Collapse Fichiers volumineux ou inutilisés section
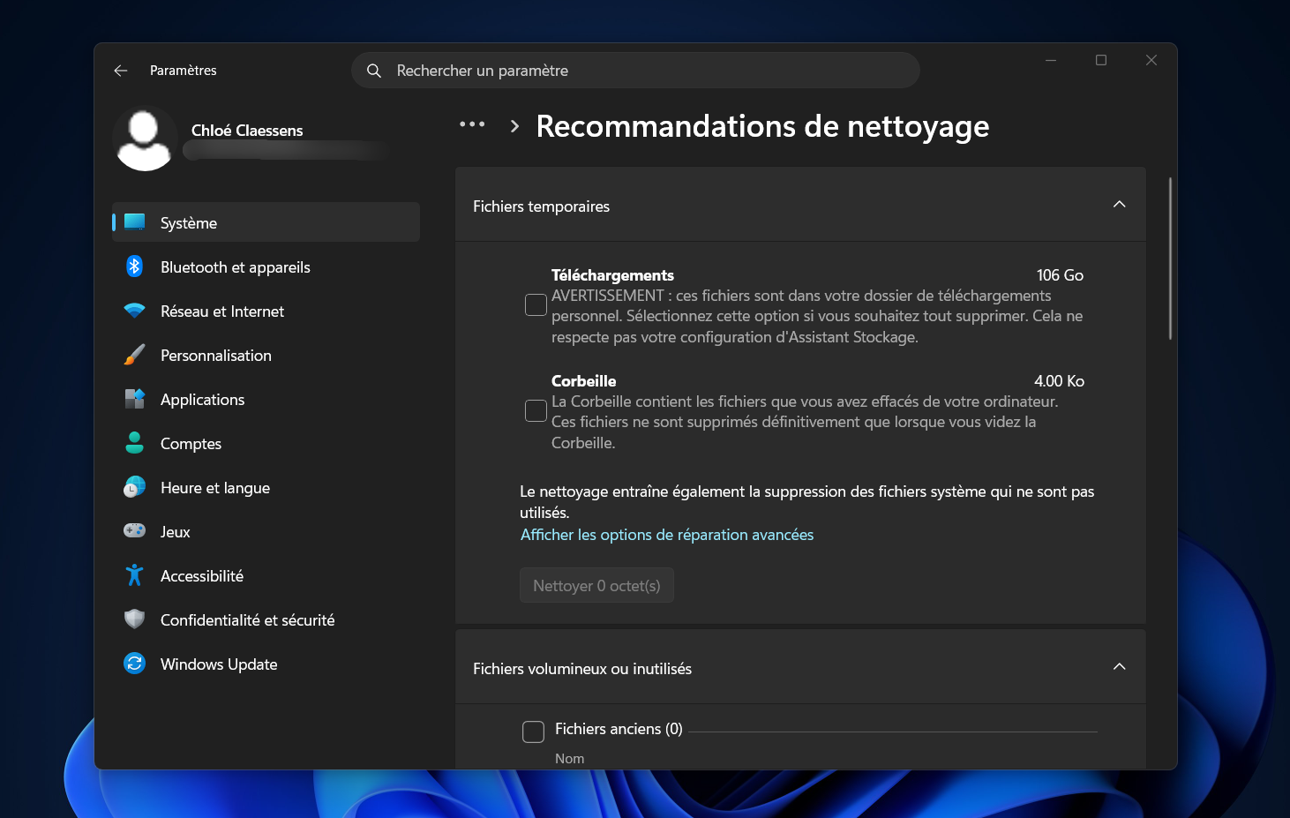The height and width of the screenshot is (818, 1290). point(1120,667)
